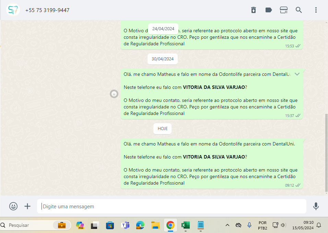Click the trash extension icon in chat header
This screenshot has height=233, width=328.
coord(253,10)
